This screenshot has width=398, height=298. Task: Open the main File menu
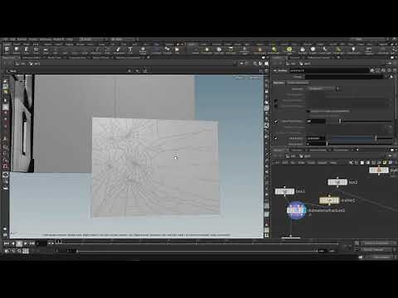coord(5,40)
